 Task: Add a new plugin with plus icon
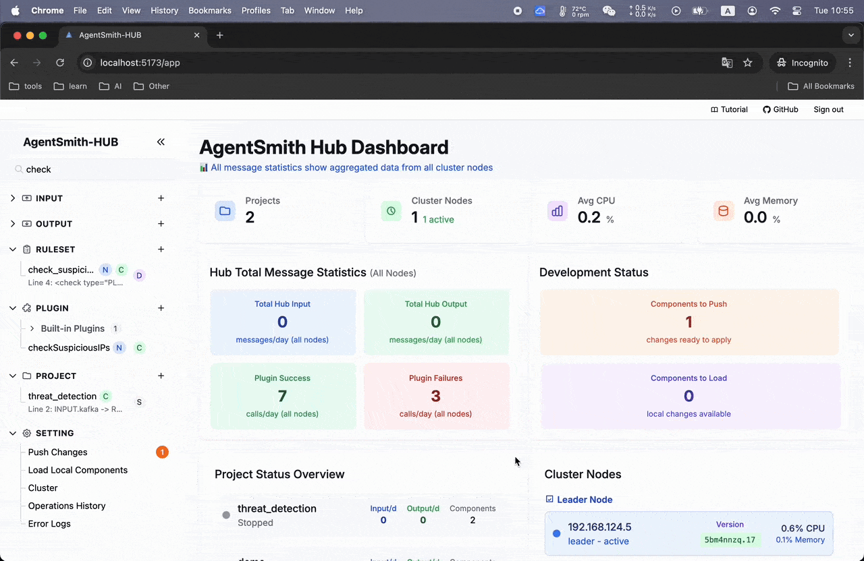[x=161, y=308]
